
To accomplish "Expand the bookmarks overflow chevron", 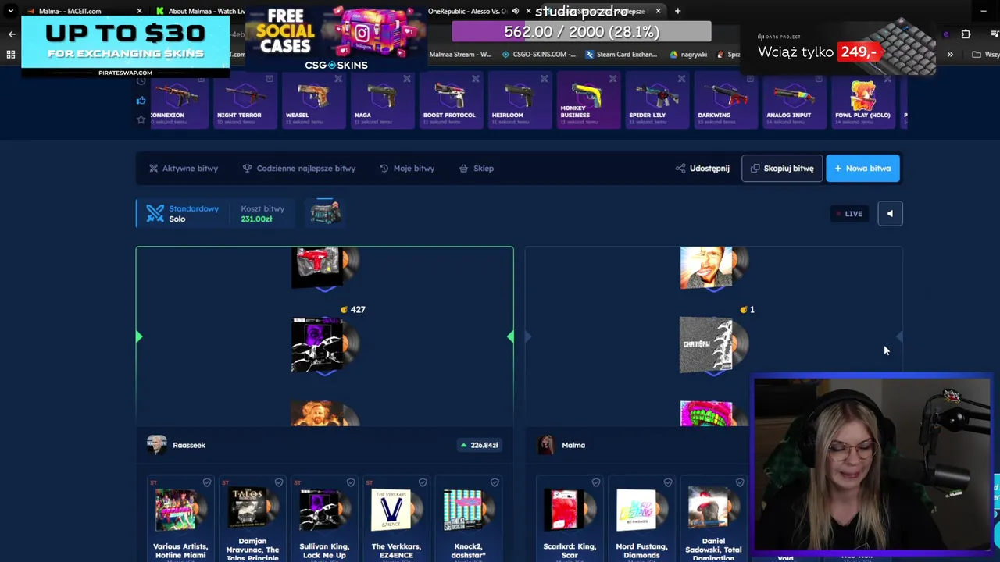I will (x=950, y=55).
